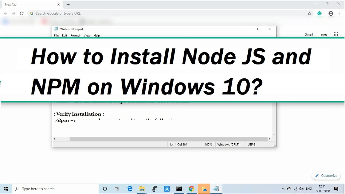Show hidden system tray icons
Image resolution: width=345 pixels, height=194 pixels.
pos(283,189)
